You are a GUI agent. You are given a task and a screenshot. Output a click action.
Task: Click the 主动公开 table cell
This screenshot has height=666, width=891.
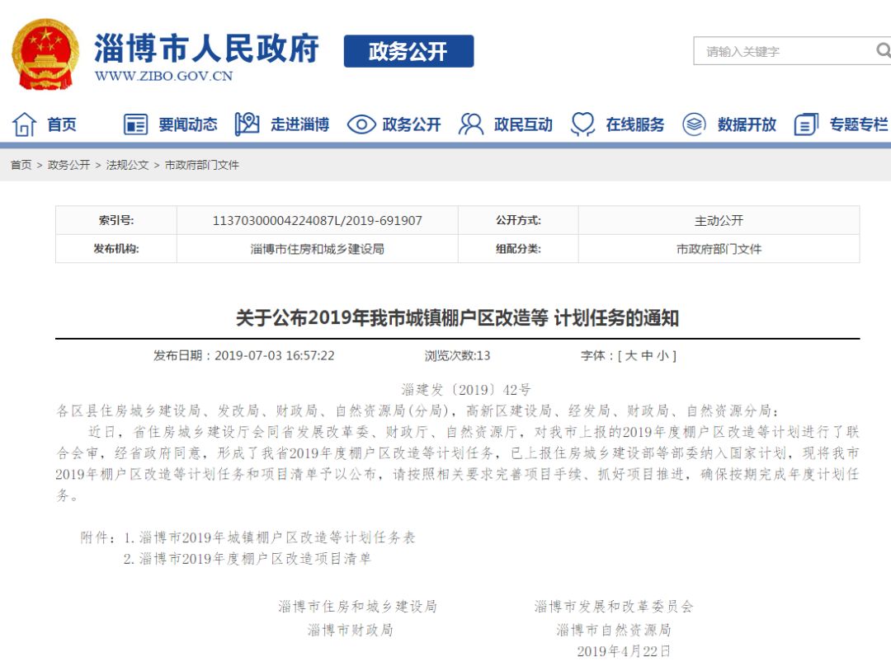click(x=719, y=220)
